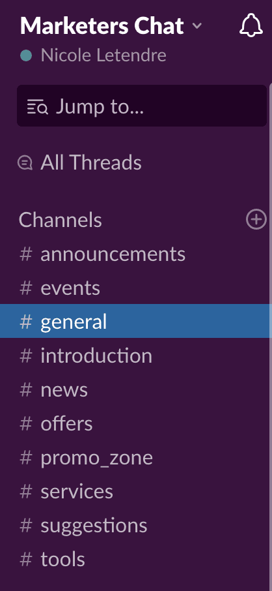272x591 pixels.
Task: Open the notifications bell icon
Action: tap(251, 25)
